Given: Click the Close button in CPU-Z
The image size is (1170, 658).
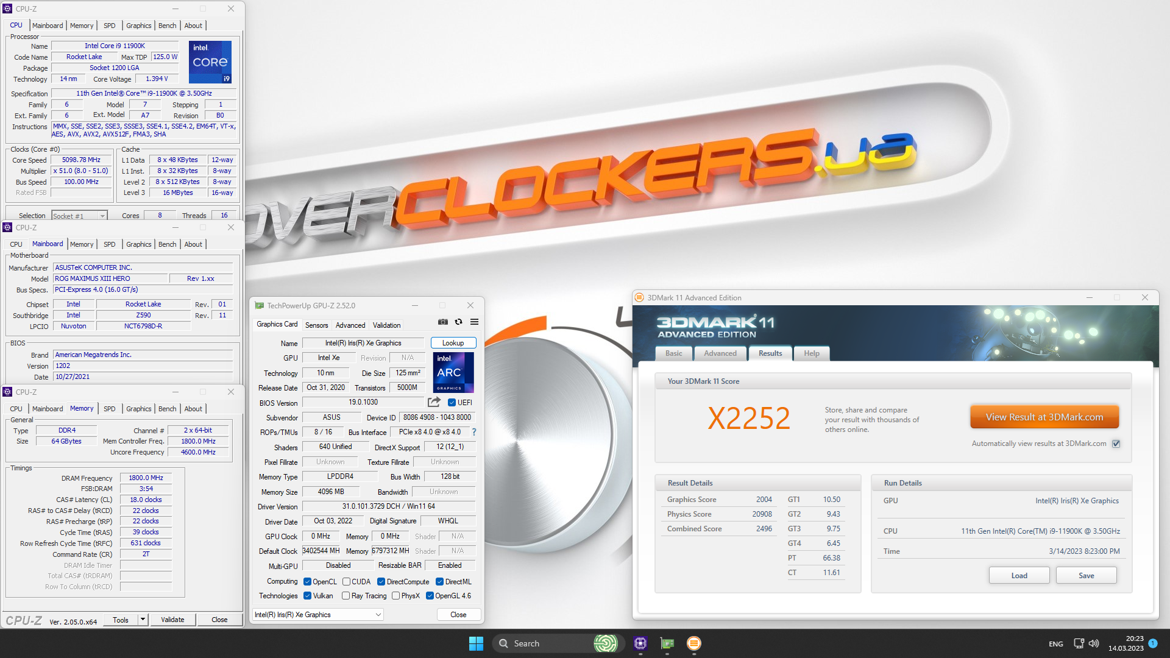Looking at the screenshot, I should [x=219, y=620].
